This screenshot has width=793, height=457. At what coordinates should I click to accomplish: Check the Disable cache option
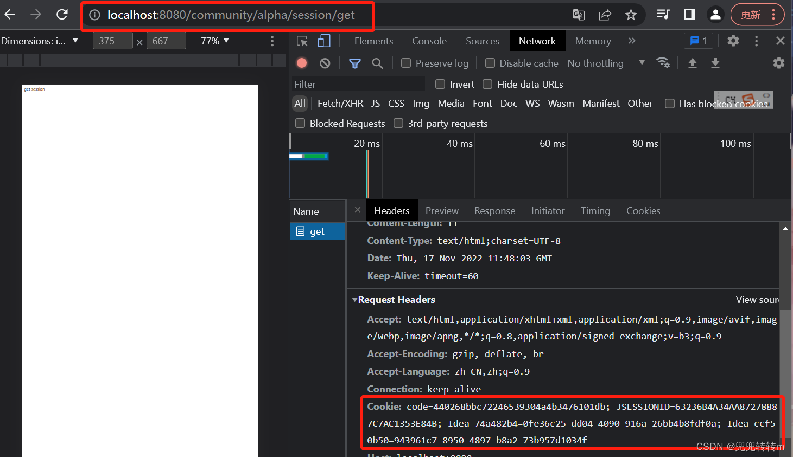490,63
